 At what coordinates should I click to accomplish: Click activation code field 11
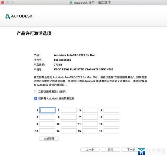(x=90, y=124)
